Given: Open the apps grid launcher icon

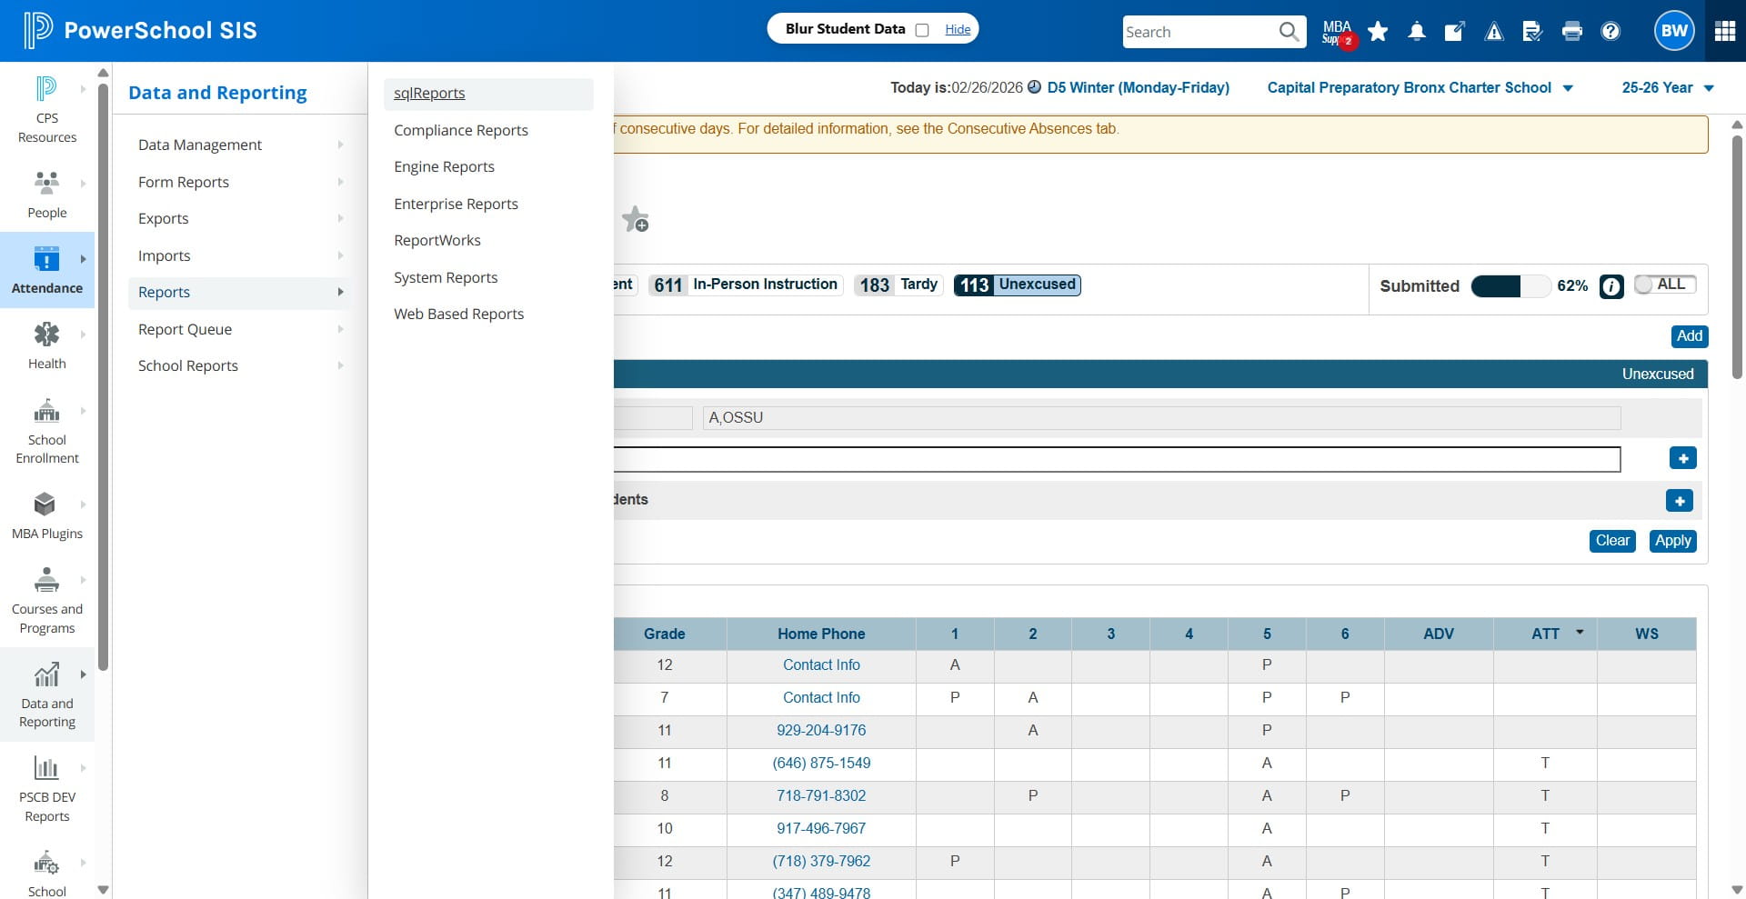Looking at the screenshot, I should [1725, 31].
